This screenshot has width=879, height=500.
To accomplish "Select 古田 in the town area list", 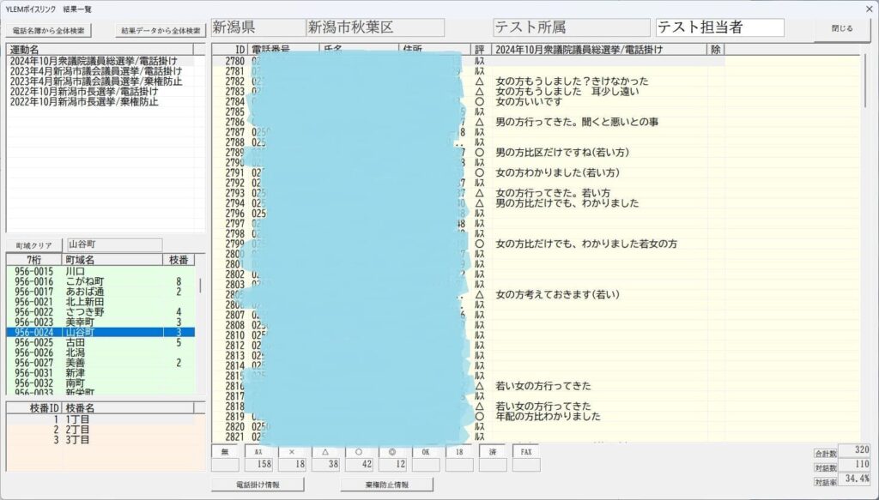I will (x=76, y=342).
